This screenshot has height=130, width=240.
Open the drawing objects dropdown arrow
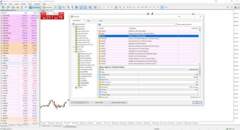[x=130, y=7]
